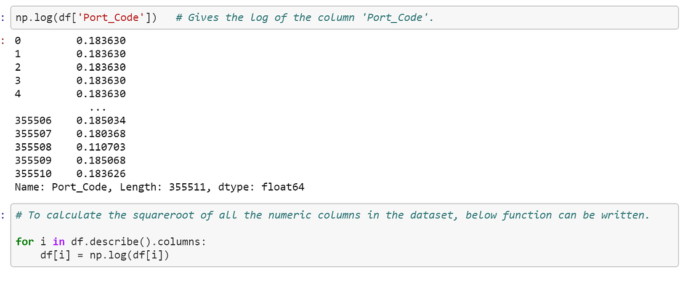Click the index 355510 in the output
The height and width of the screenshot is (281, 680).
point(33,174)
